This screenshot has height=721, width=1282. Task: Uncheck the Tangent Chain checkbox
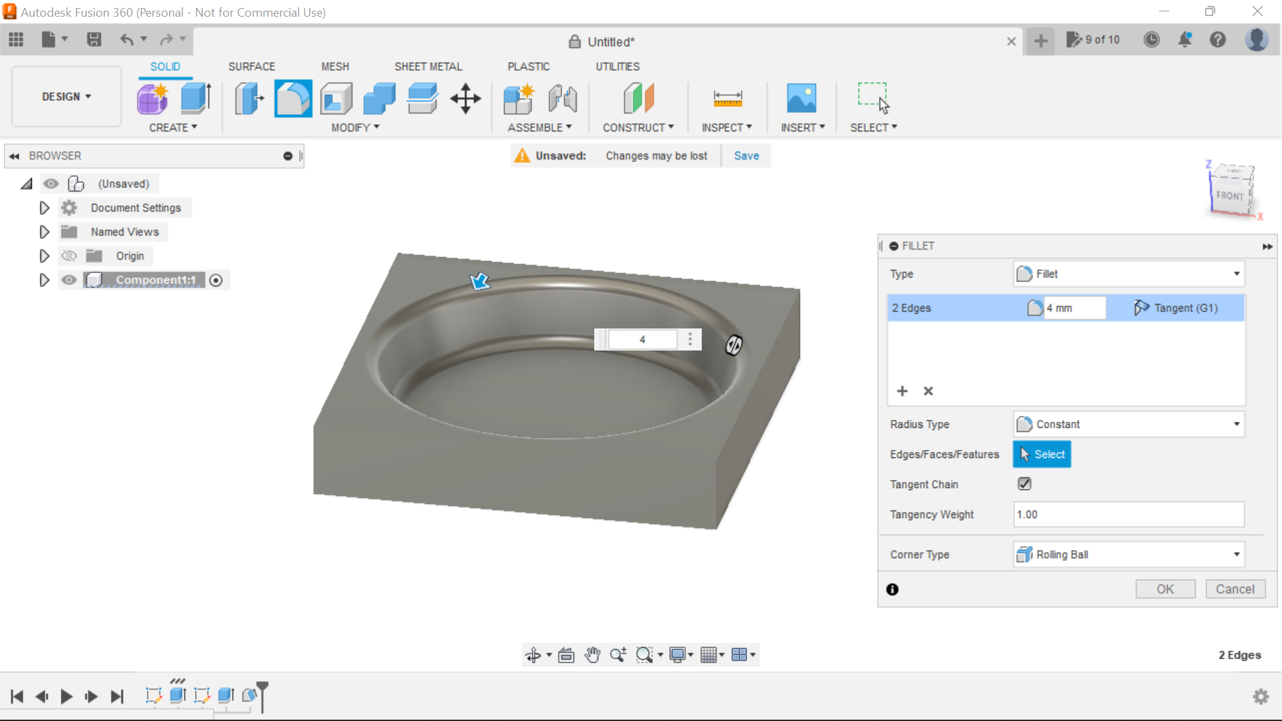click(1024, 484)
